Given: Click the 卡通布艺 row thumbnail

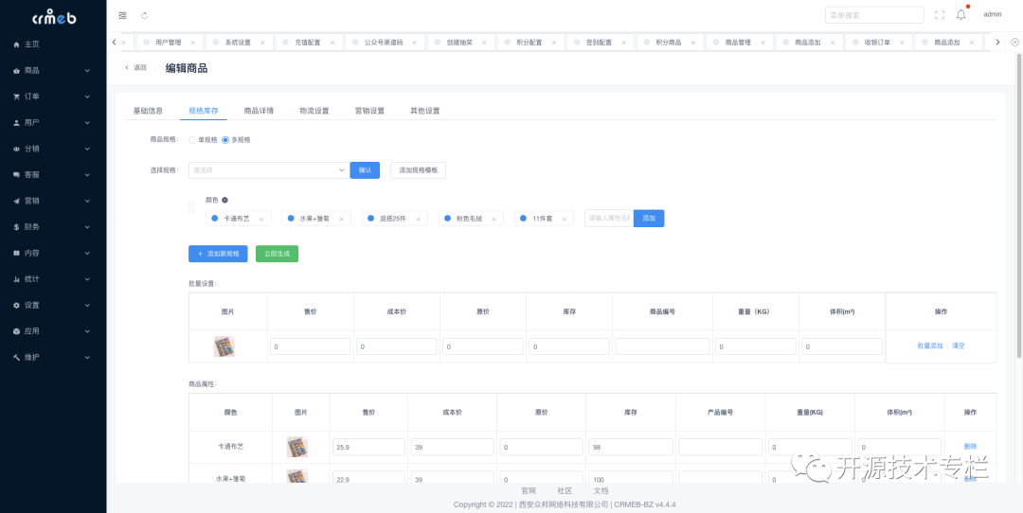Looking at the screenshot, I should [x=297, y=447].
